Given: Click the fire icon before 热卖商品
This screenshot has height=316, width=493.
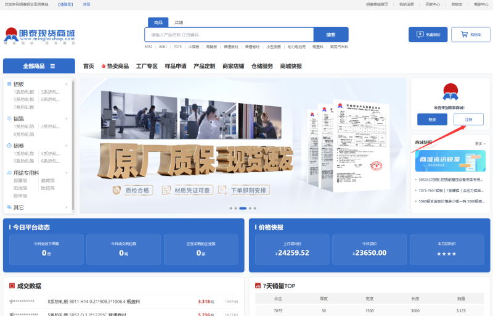Looking at the screenshot, I should click(x=103, y=66).
